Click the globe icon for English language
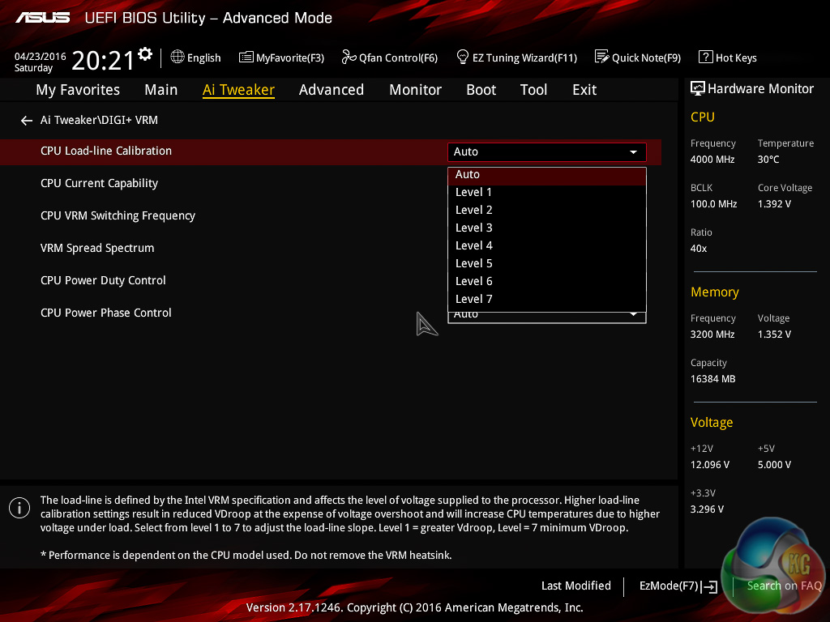The width and height of the screenshot is (830, 622). tap(178, 57)
